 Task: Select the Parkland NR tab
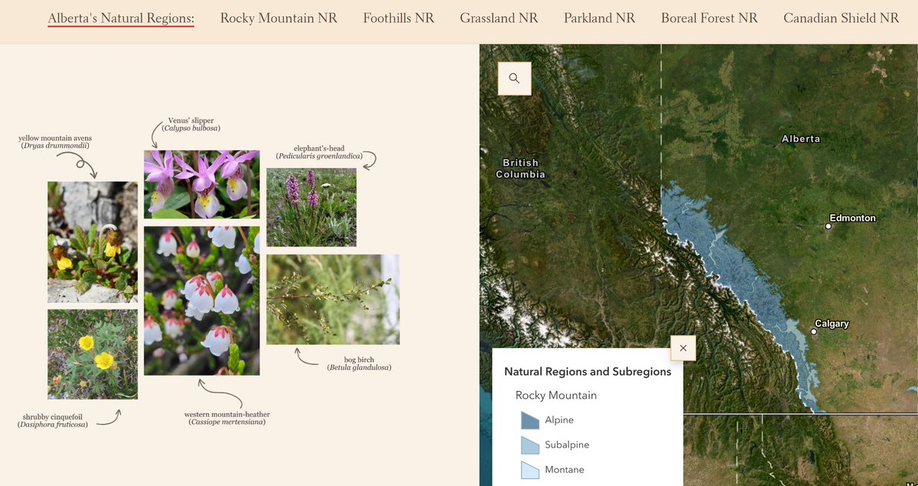tap(600, 18)
